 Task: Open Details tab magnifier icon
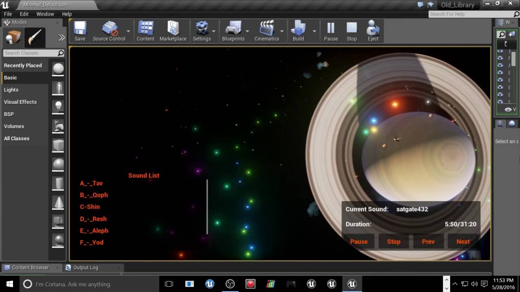pyautogui.click(x=500, y=124)
